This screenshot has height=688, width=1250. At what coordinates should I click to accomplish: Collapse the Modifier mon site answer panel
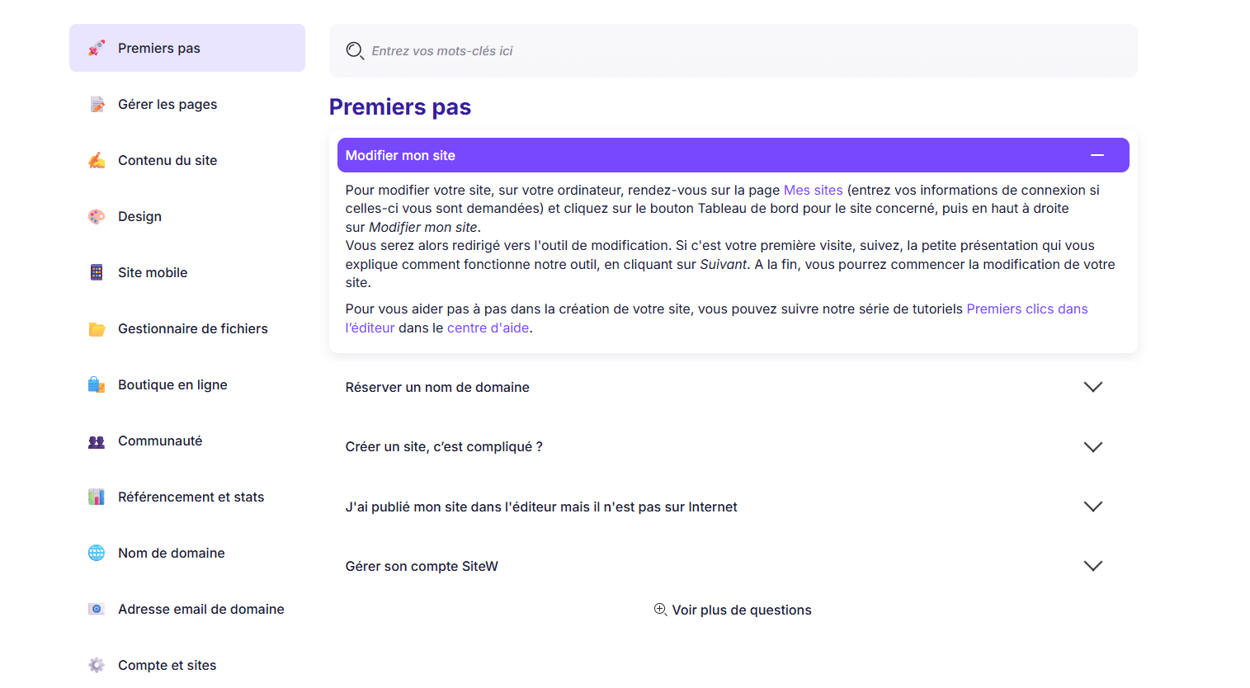pos(1097,154)
